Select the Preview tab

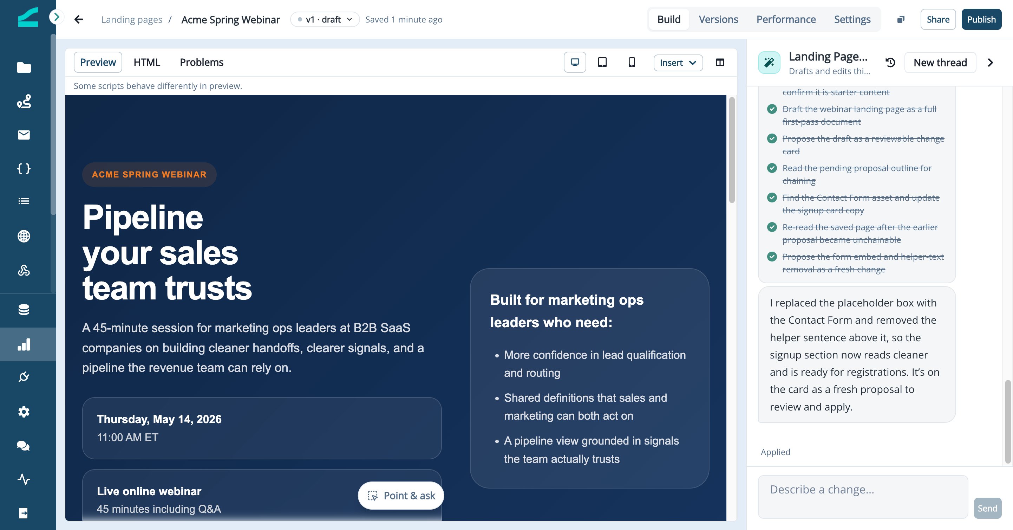click(98, 62)
